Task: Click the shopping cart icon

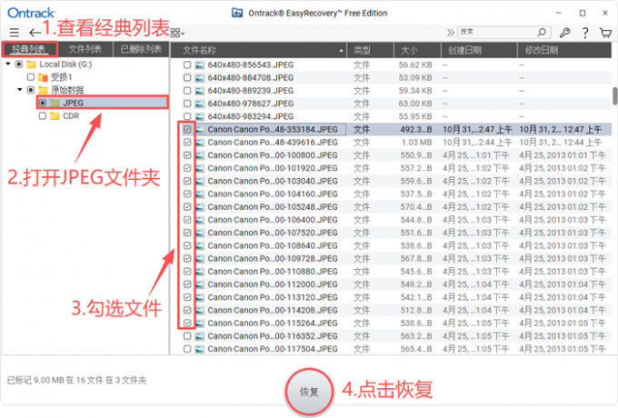Action: 605,33
